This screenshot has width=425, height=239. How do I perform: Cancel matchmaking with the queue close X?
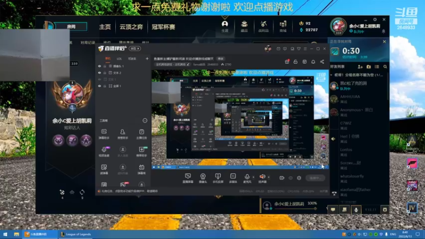click(x=384, y=41)
